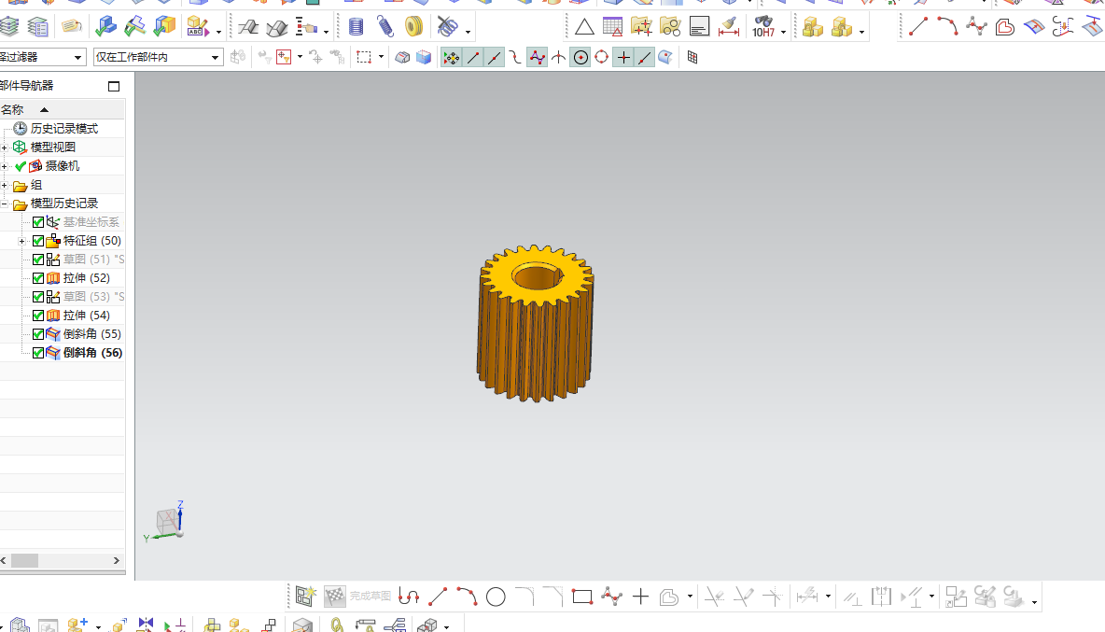Toggle the 特征组 (50) checkbox
The height and width of the screenshot is (632, 1105).
pos(38,241)
